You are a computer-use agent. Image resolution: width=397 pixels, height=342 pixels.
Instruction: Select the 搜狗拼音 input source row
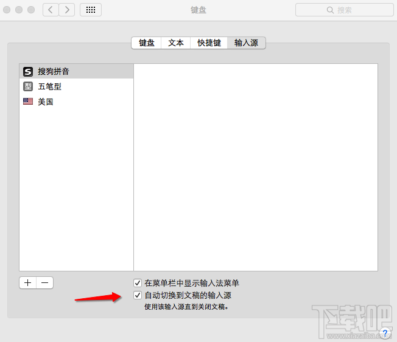coord(76,71)
